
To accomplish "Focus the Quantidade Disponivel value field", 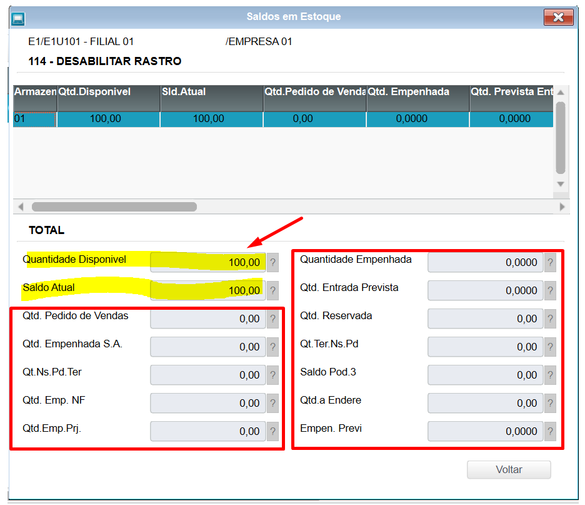I will point(207,263).
